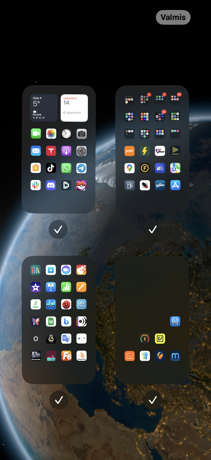Tap the colorful keys Passwords icon

145,356
